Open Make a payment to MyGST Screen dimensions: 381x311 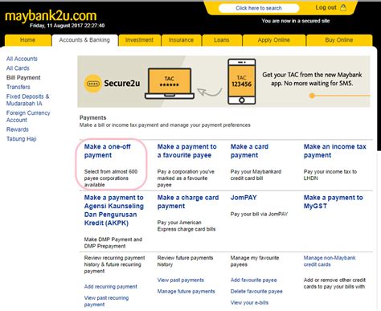click(x=334, y=202)
